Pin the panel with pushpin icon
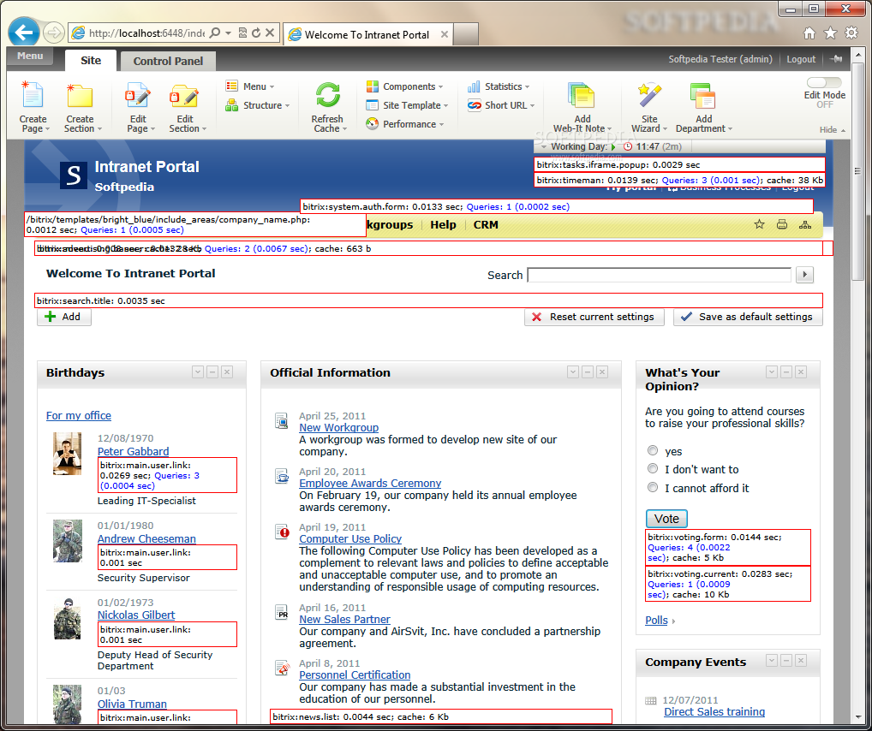The image size is (872, 731). coord(836,59)
